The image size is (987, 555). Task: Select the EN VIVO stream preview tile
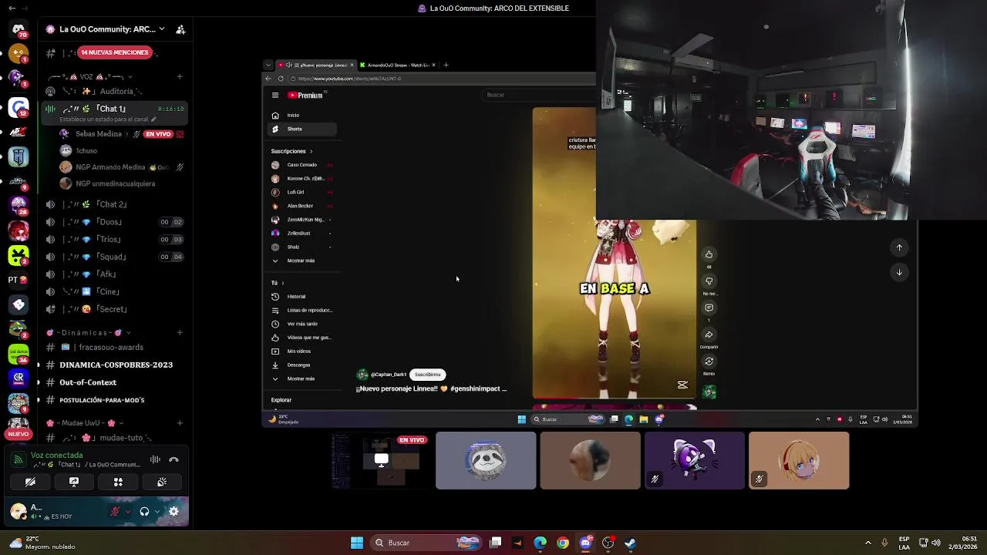(x=381, y=461)
